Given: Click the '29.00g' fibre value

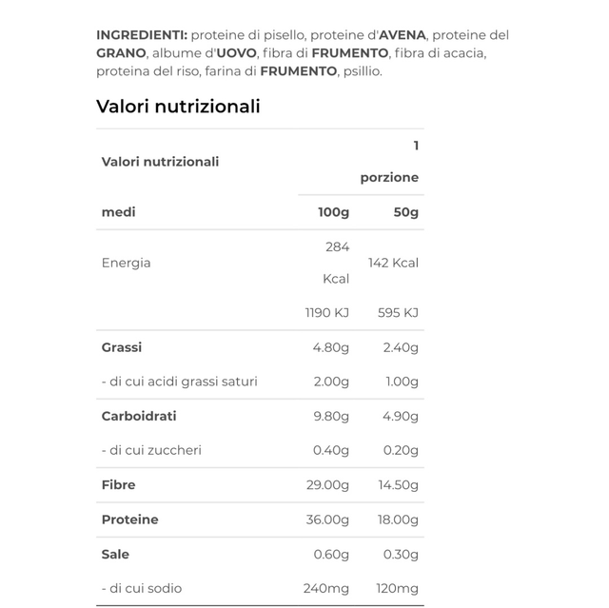Looking at the screenshot, I should pyautogui.click(x=327, y=485).
